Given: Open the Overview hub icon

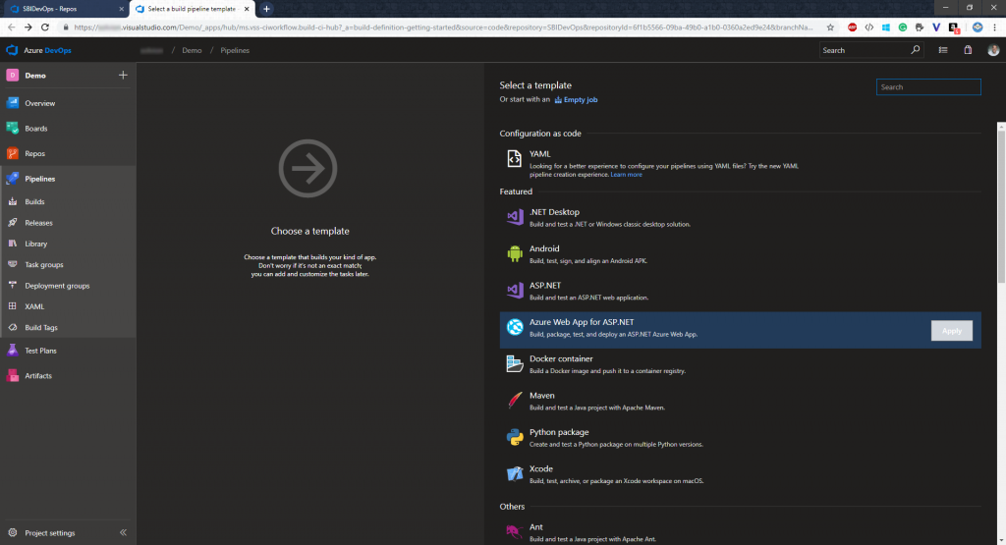Looking at the screenshot, I should [12, 102].
